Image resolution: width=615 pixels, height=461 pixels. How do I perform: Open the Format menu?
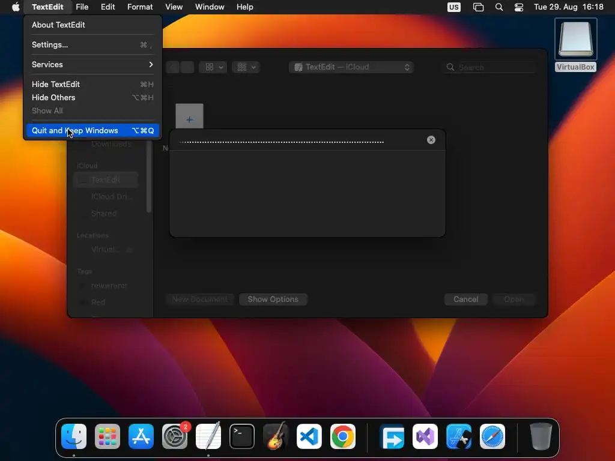tap(140, 7)
